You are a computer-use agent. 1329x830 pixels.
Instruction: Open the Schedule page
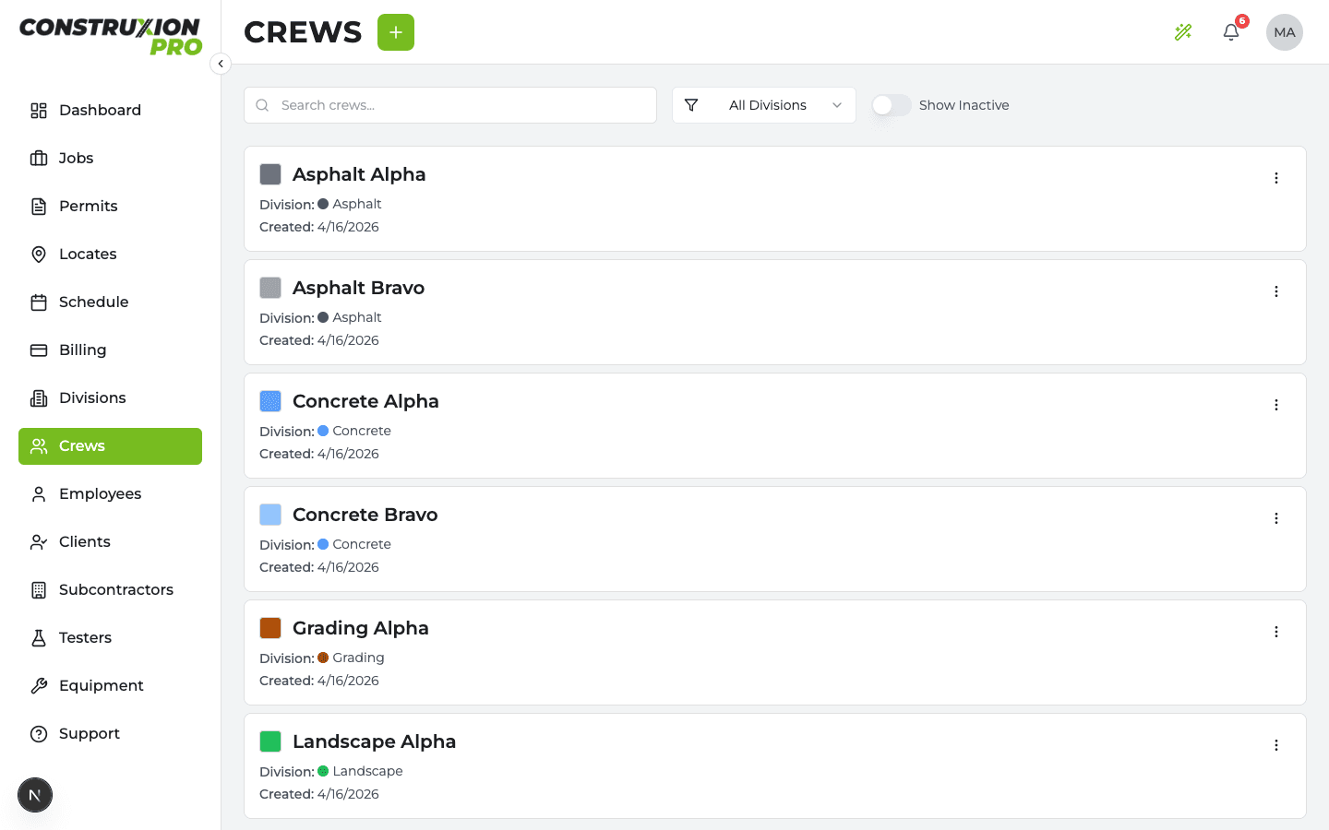(x=110, y=302)
